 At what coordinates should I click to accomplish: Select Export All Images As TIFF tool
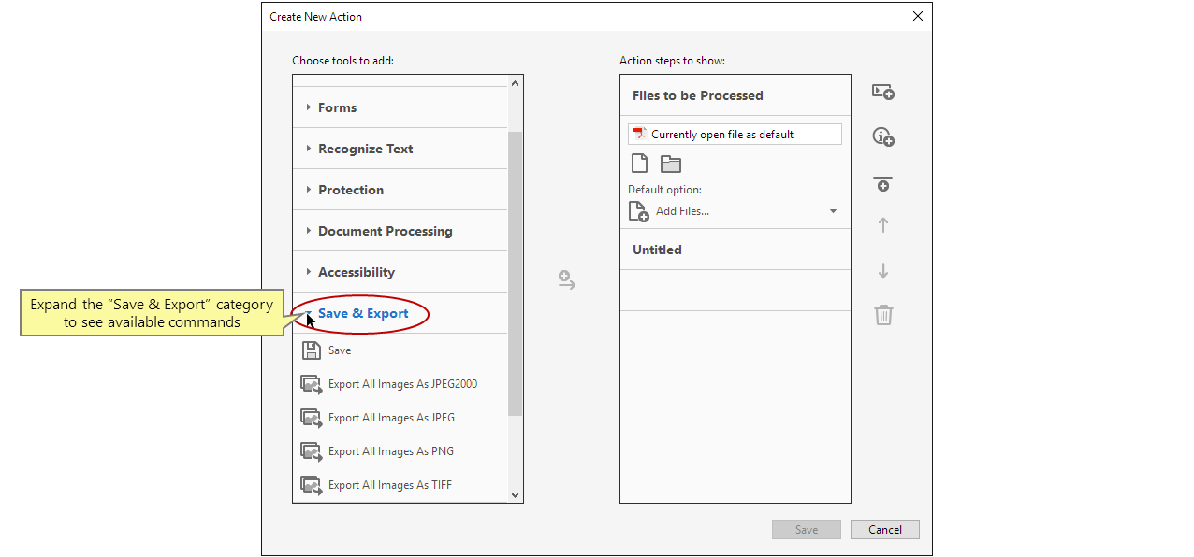[389, 484]
